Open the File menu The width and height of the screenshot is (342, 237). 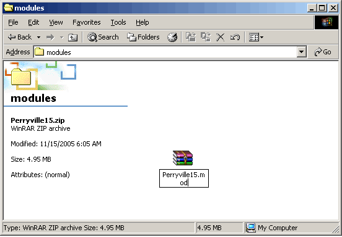click(x=13, y=22)
